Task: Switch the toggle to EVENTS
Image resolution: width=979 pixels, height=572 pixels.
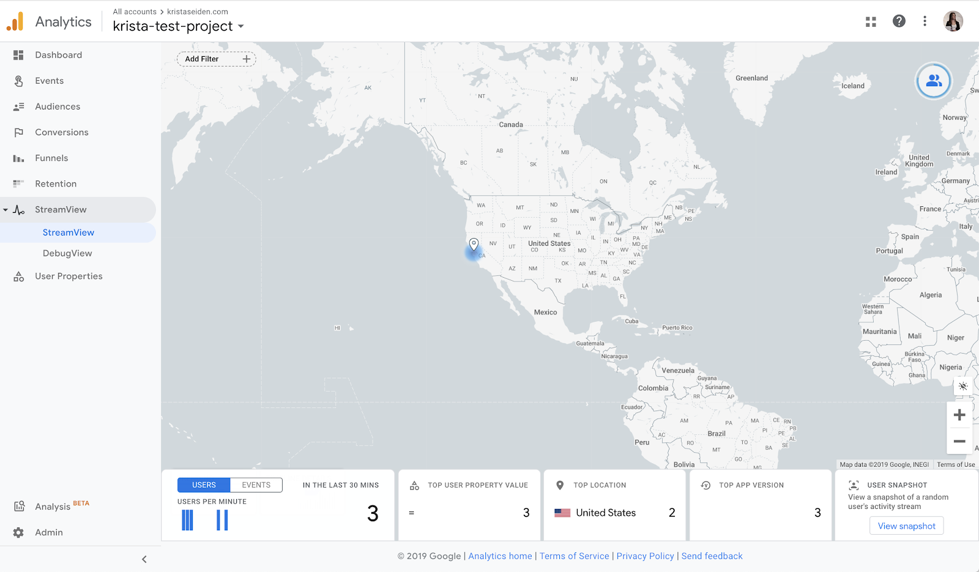Action: 256,485
